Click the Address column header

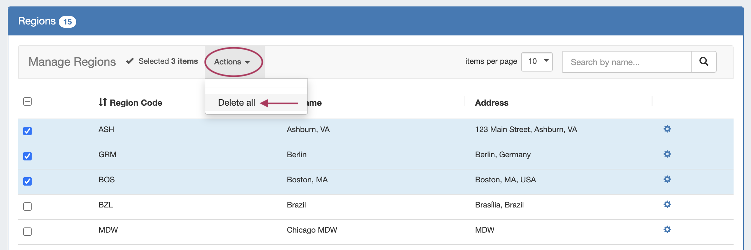point(491,103)
